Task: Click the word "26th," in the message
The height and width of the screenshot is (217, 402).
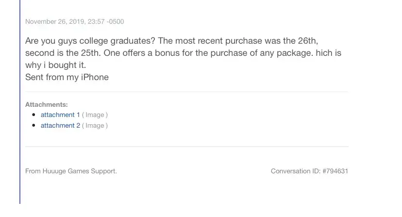Action: coord(304,41)
